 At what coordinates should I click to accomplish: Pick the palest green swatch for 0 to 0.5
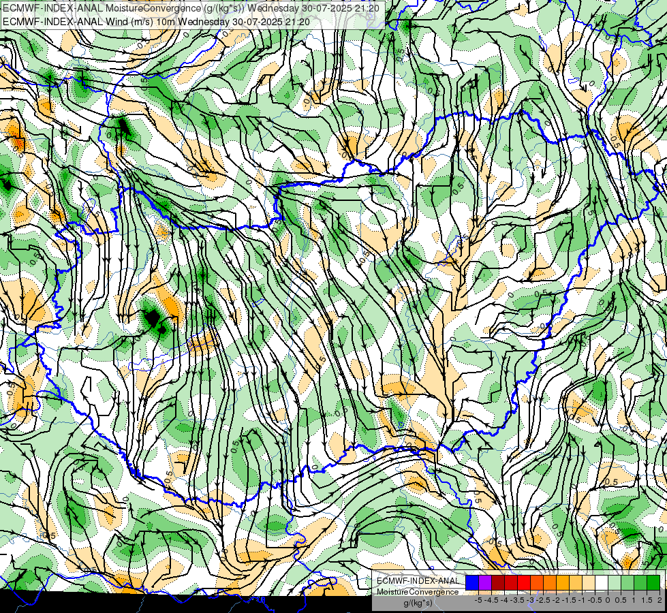click(x=615, y=583)
